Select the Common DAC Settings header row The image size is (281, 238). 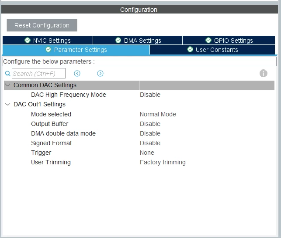(139, 85)
